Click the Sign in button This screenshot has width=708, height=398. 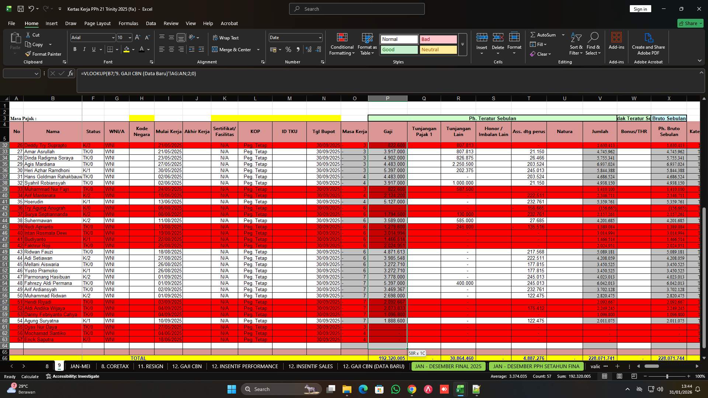click(640, 8)
